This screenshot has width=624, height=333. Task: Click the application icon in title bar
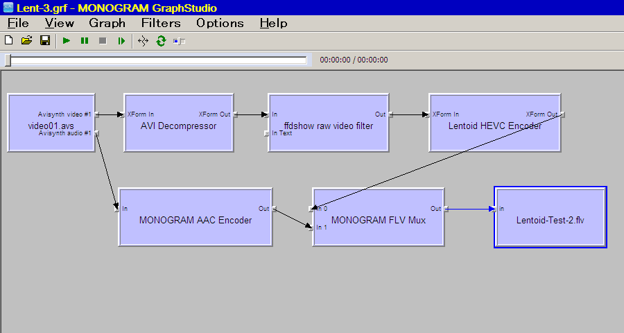click(8, 8)
